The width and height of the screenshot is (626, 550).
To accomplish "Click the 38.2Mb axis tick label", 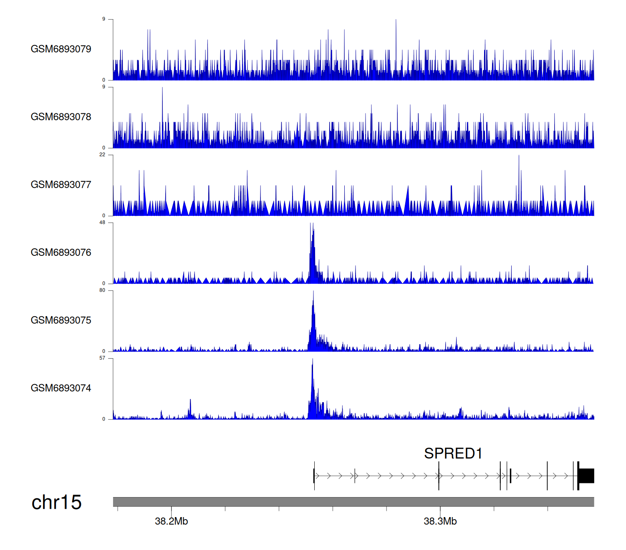I will click(x=171, y=521).
